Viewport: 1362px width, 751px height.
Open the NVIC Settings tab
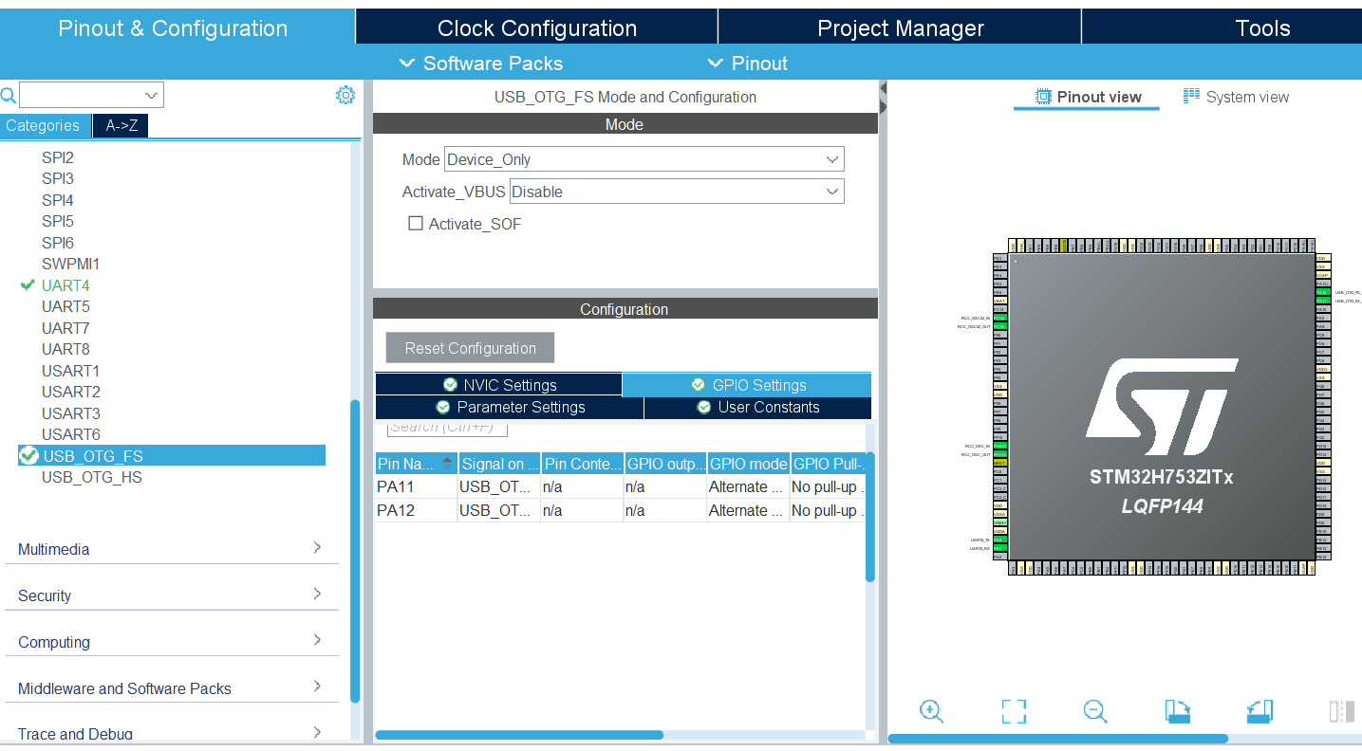coord(499,385)
